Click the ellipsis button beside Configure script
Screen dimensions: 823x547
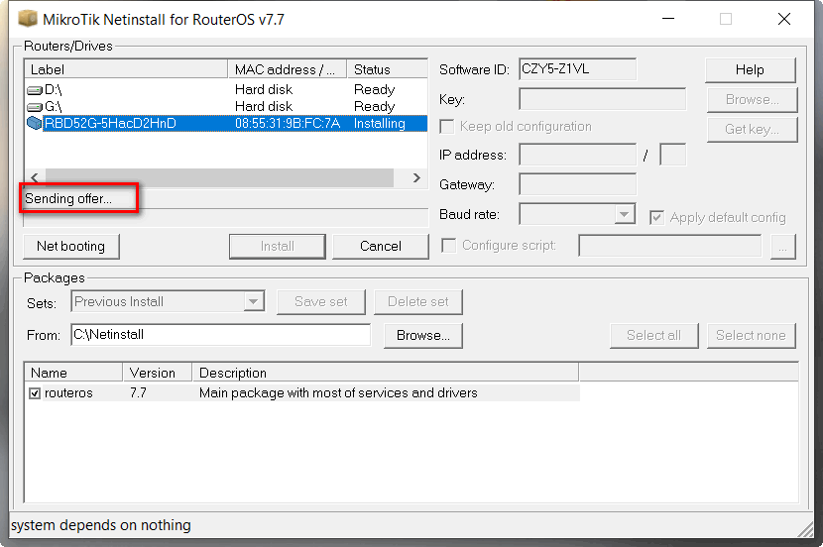[783, 247]
